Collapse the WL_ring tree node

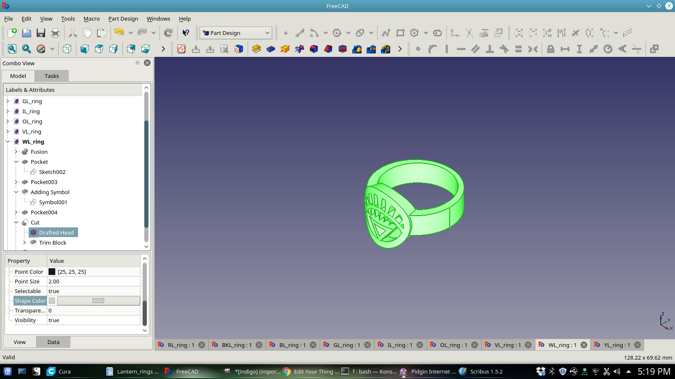pyautogui.click(x=8, y=141)
